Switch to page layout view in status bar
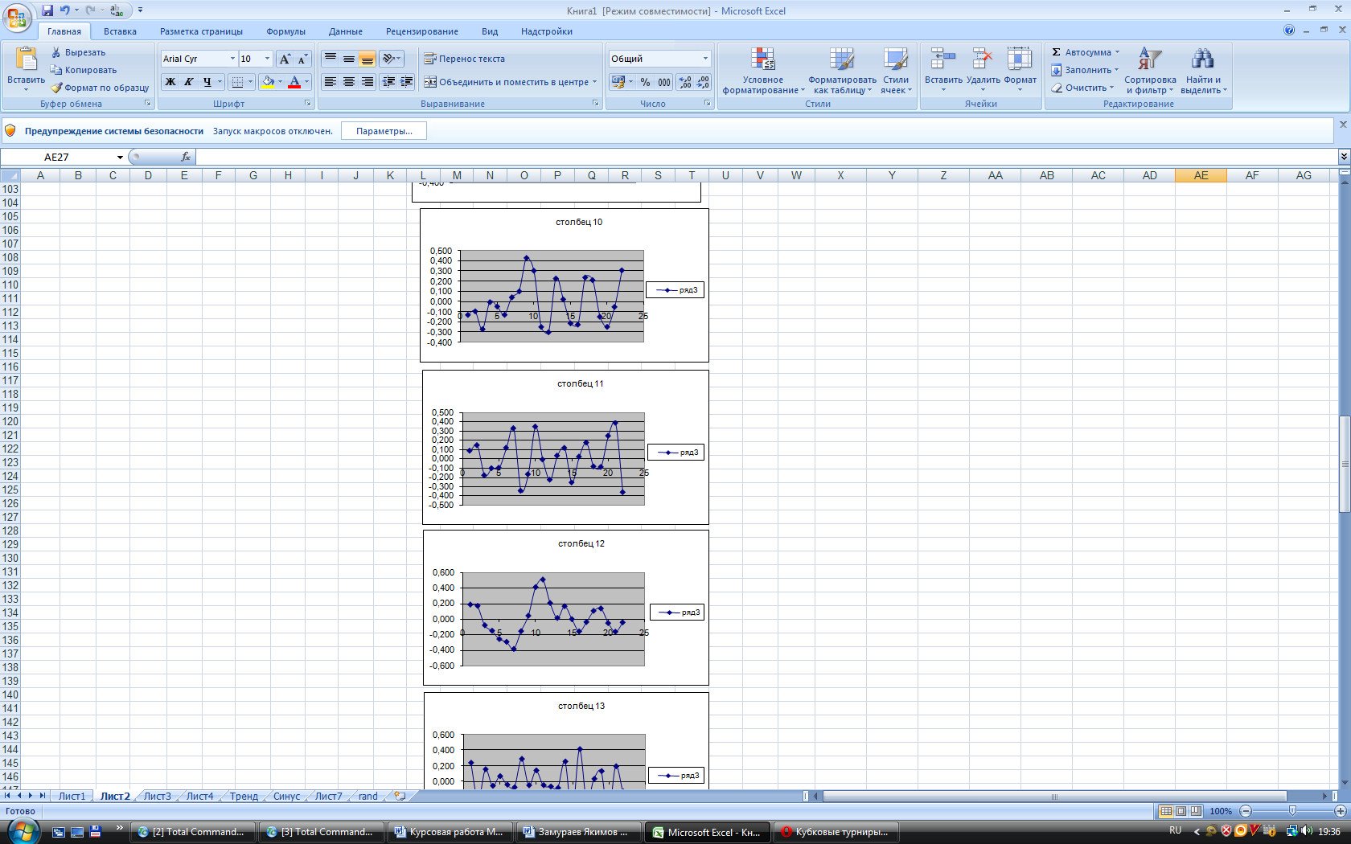Screen dimensions: 1351x844 pos(1181,811)
